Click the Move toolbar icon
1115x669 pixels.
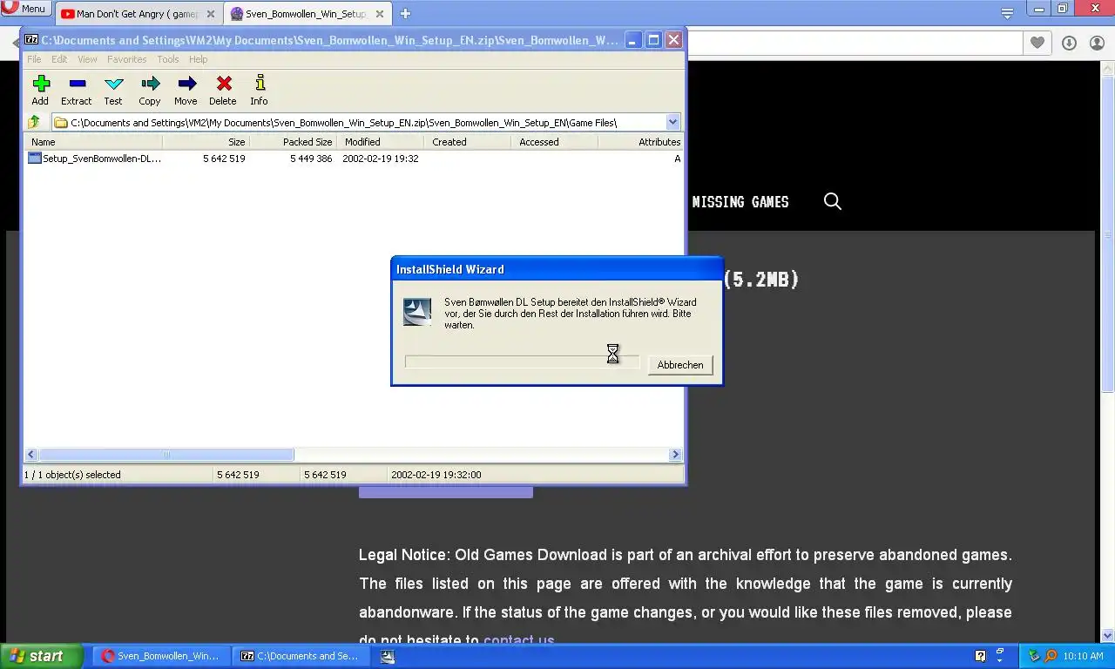coord(186,84)
